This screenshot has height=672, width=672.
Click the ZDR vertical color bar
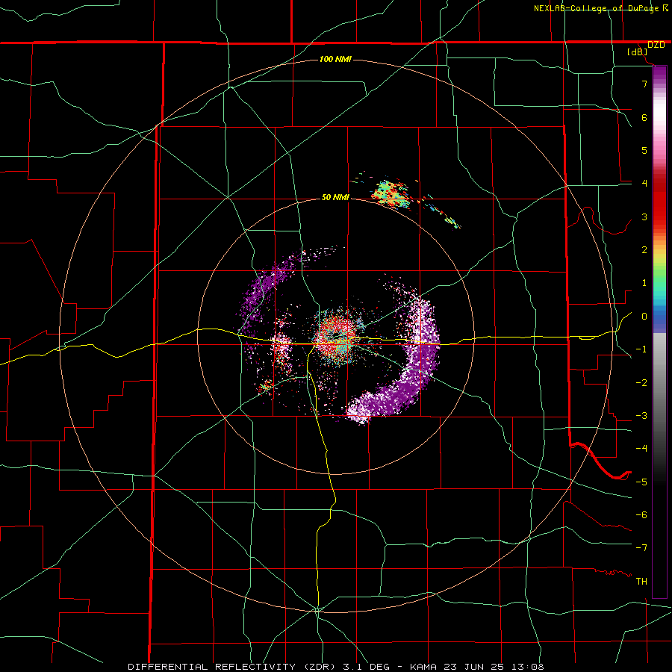click(x=659, y=332)
